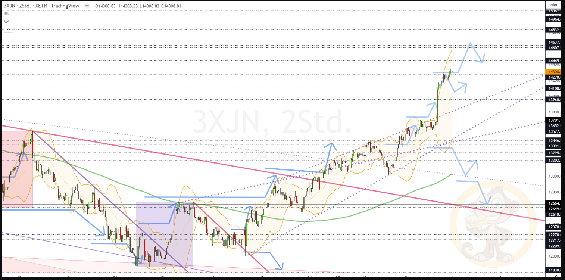
Task: Collapse the indicator legend with the chevron
Action: [x=8, y=29]
